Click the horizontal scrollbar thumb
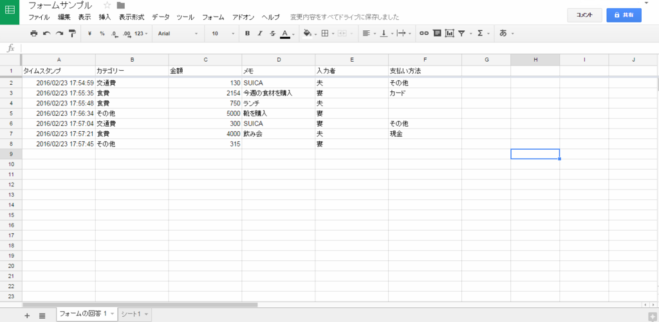Screen dimensions: 659x322 point(140,305)
